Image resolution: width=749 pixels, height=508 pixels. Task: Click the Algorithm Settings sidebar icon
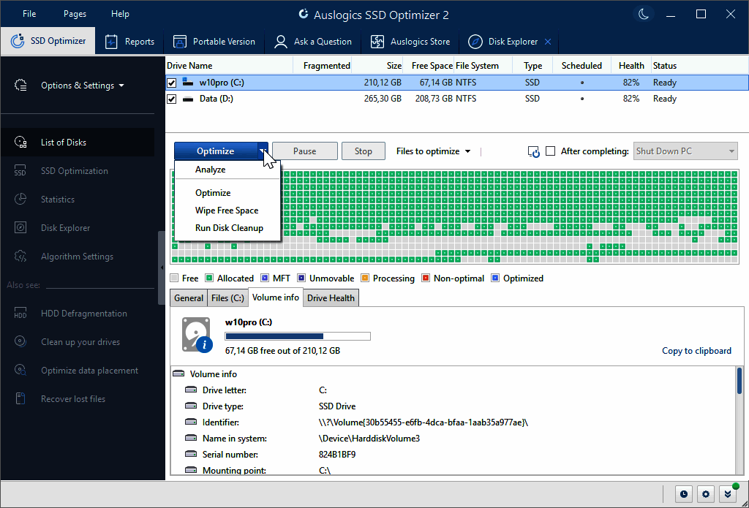[20, 257]
